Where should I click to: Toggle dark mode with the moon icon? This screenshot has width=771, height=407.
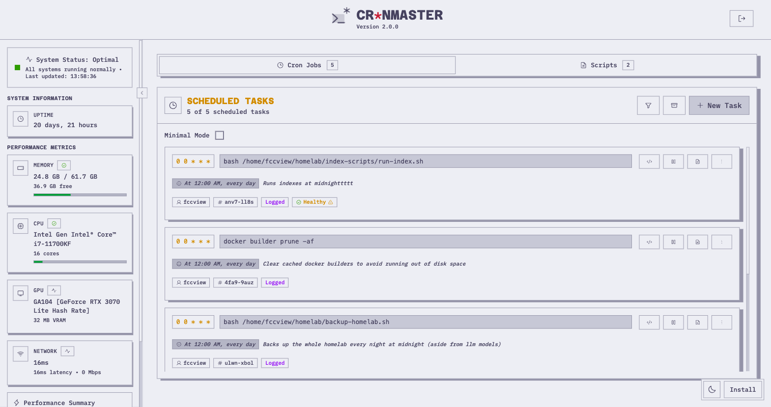712,390
